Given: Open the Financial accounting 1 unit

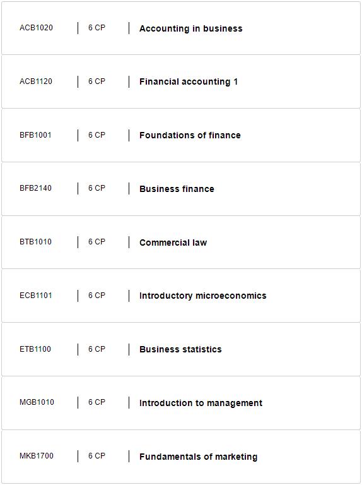Looking at the screenshot, I should (x=189, y=81).
